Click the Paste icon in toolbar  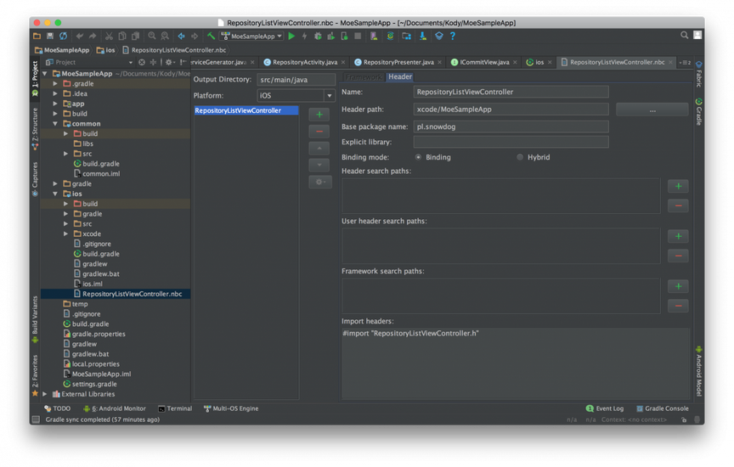pyautogui.click(x=135, y=36)
